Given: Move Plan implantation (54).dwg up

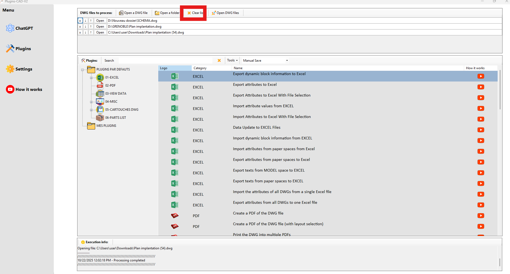Looking at the screenshot, I should [91, 32].
